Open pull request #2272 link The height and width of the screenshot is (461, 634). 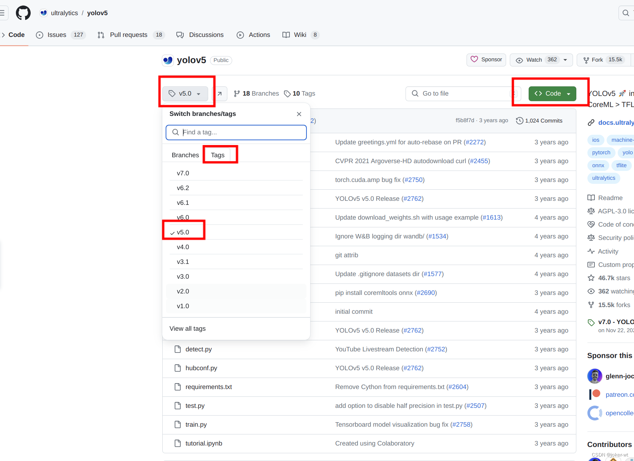475,142
